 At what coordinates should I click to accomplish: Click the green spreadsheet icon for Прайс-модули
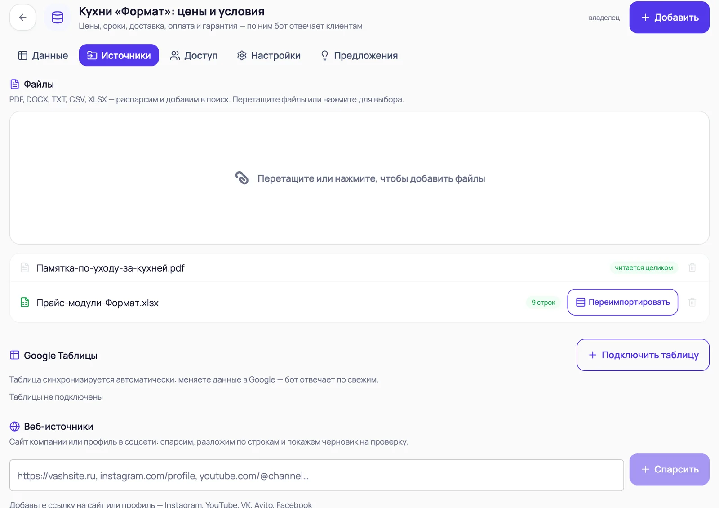coord(25,302)
